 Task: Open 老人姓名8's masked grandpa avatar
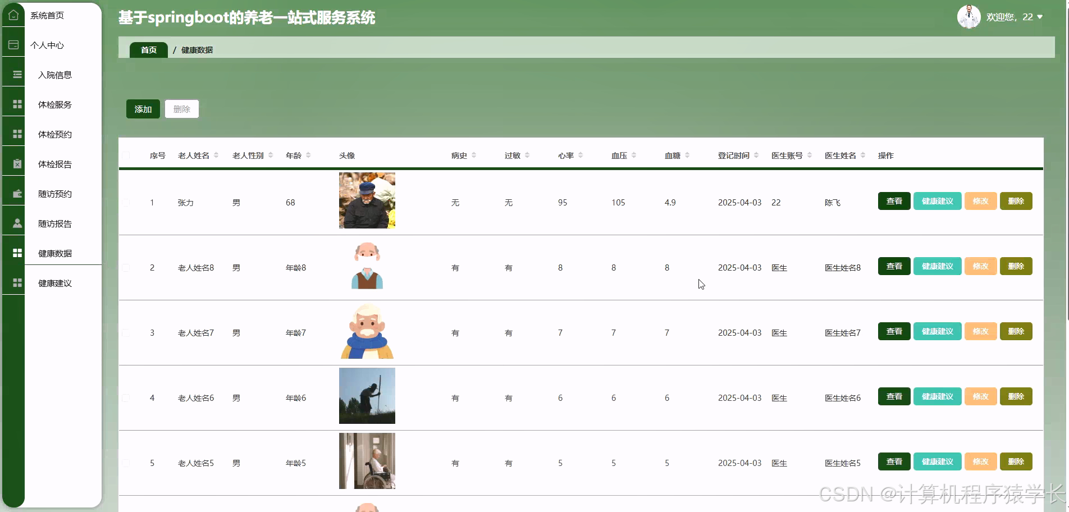(x=367, y=266)
